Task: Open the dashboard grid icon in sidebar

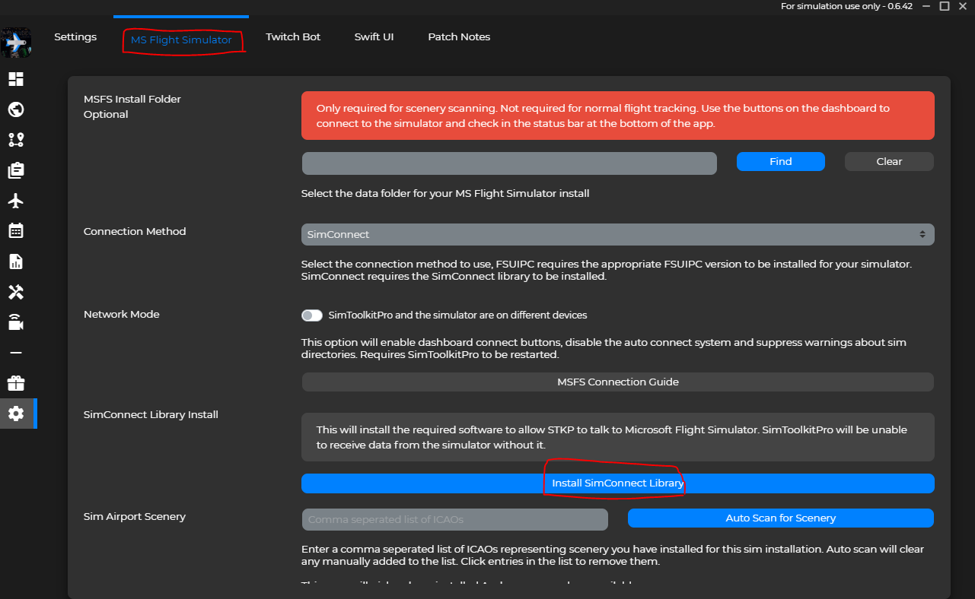Action: [16, 79]
